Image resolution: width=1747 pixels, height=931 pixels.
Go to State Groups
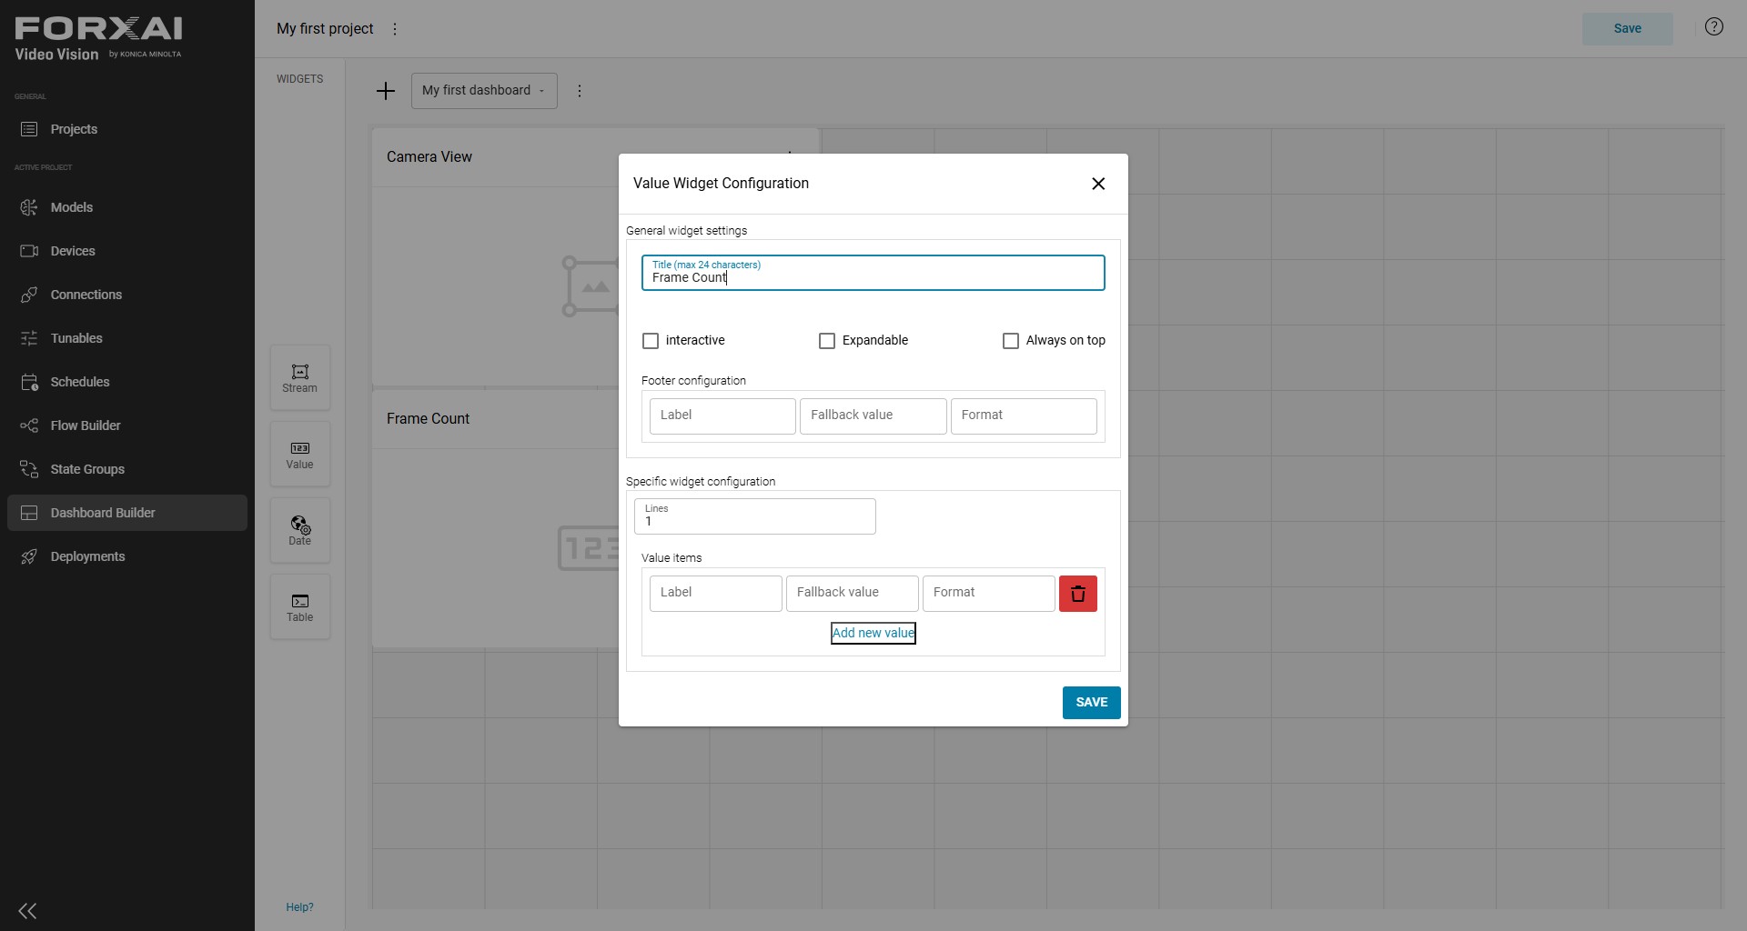click(127, 469)
